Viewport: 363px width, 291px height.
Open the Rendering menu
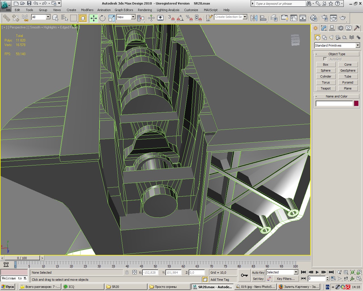145,10
